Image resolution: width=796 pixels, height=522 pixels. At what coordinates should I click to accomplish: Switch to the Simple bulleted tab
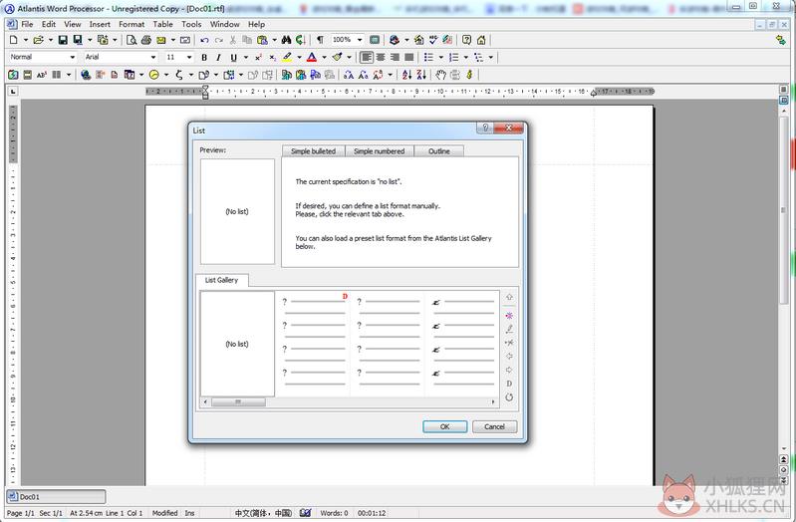[x=313, y=150]
